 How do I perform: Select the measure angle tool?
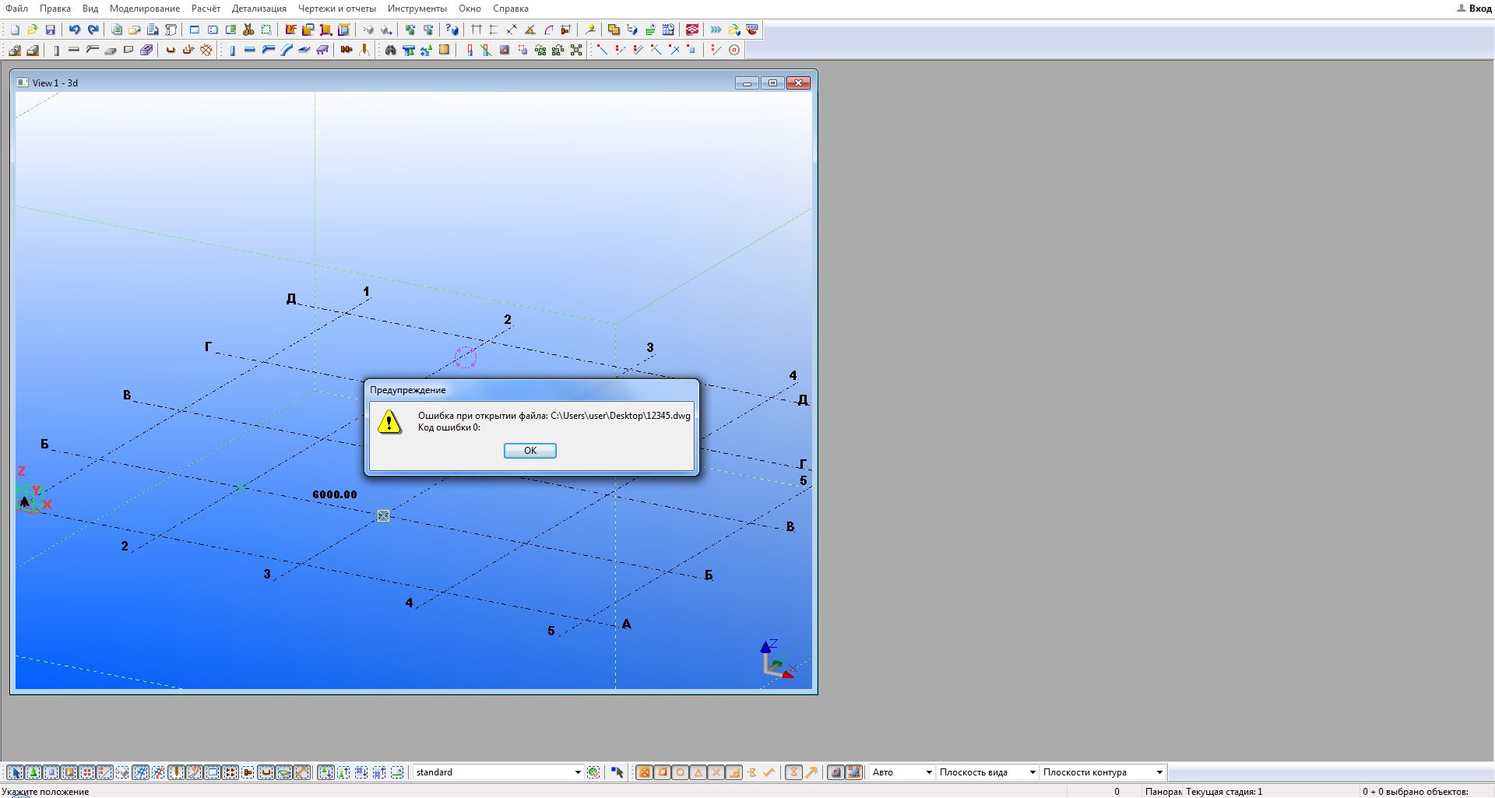[530, 30]
